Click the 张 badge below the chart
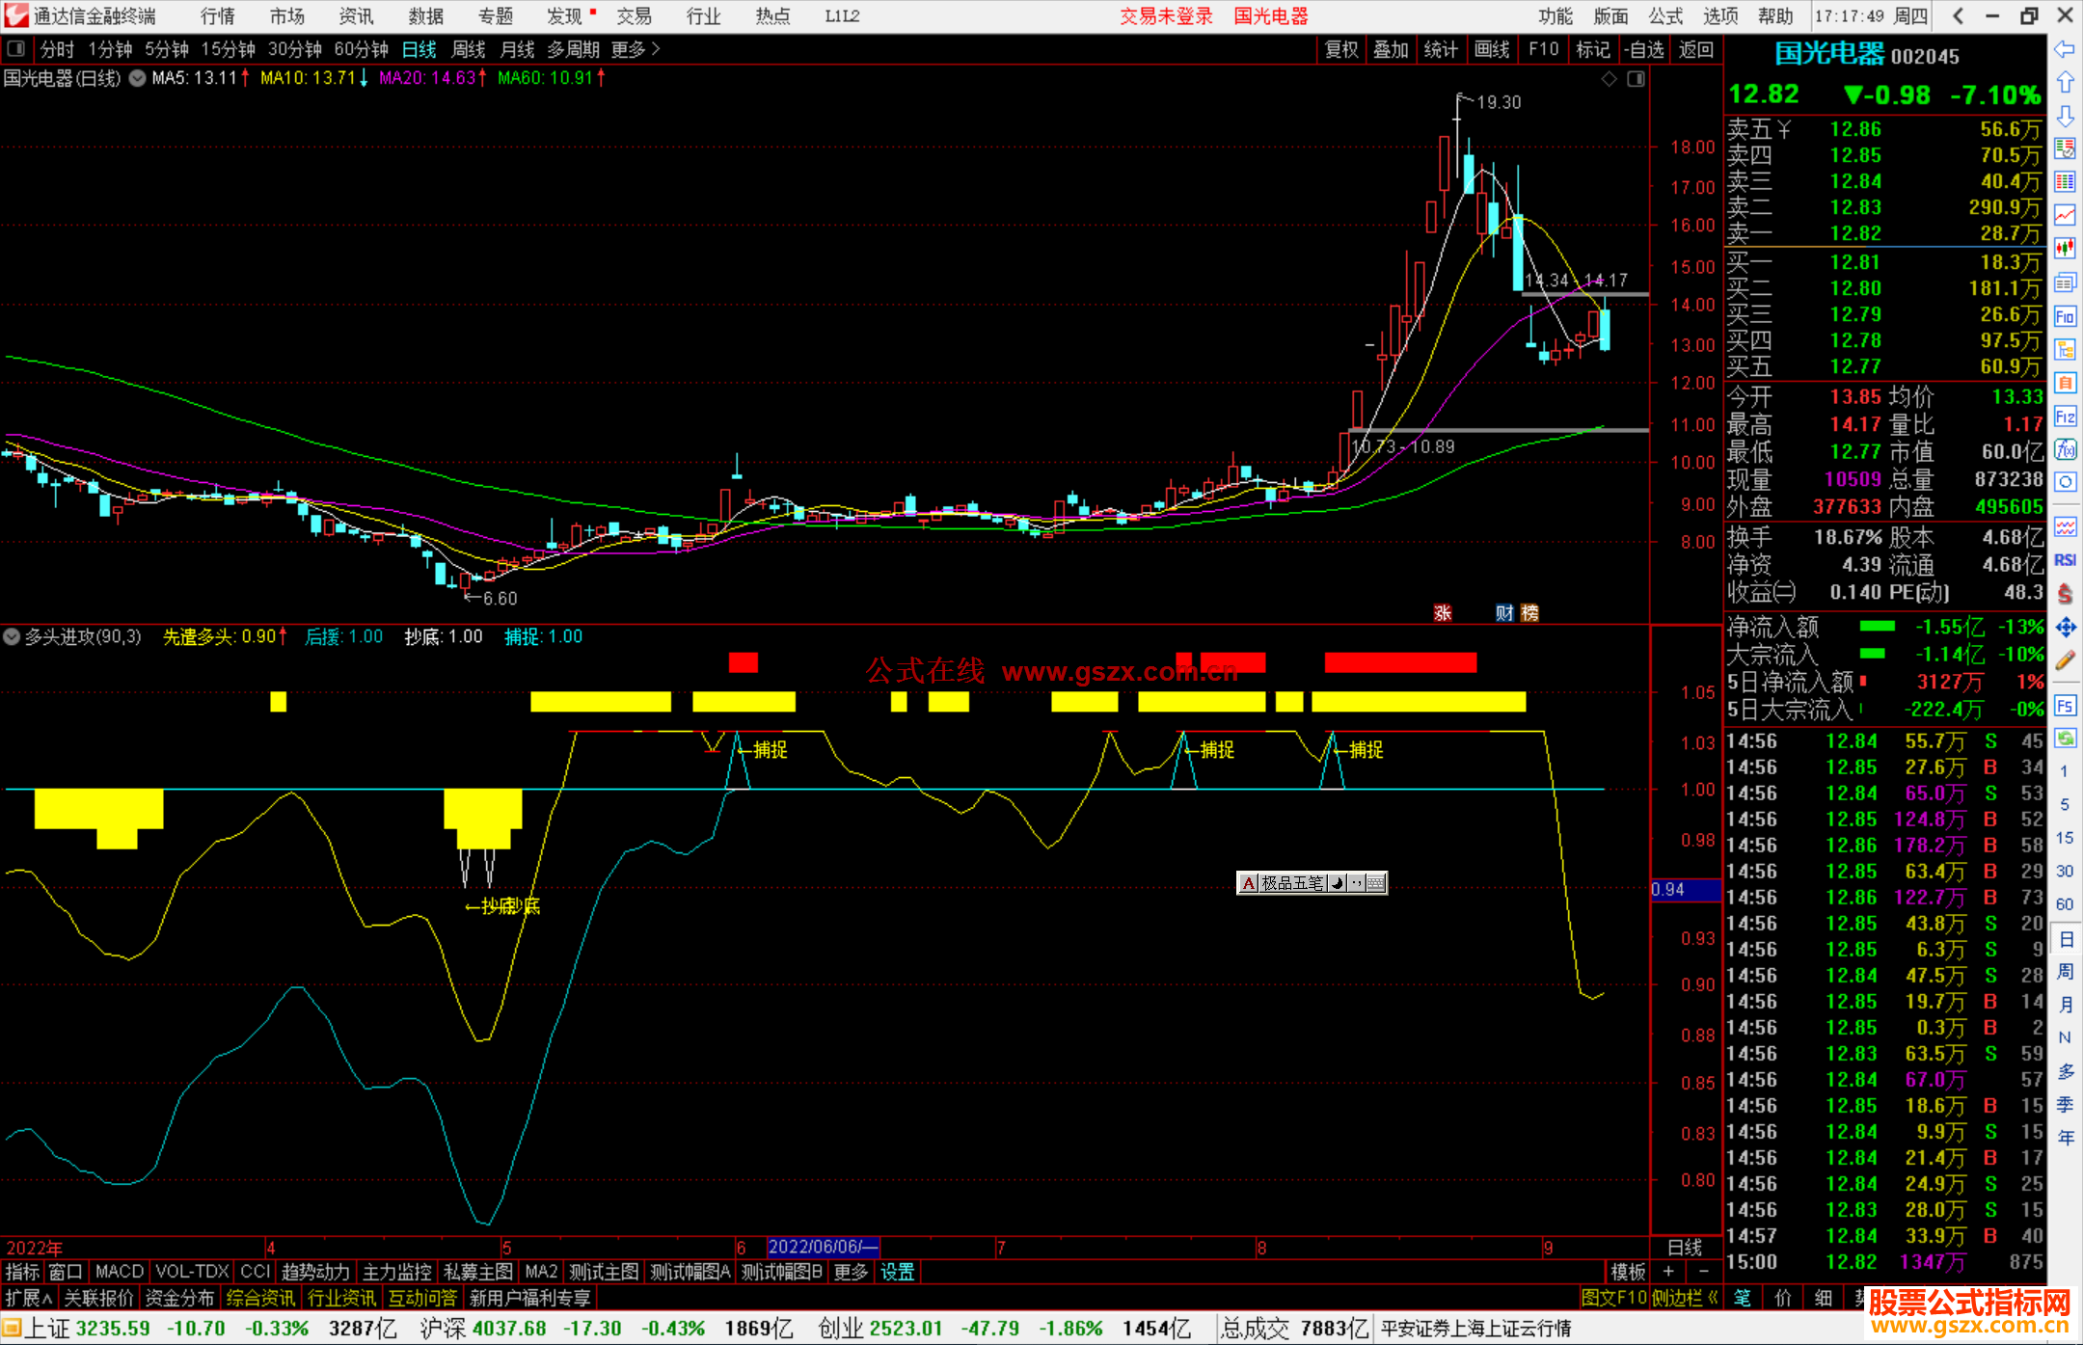The image size is (2083, 1345). tap(1443, 613)
